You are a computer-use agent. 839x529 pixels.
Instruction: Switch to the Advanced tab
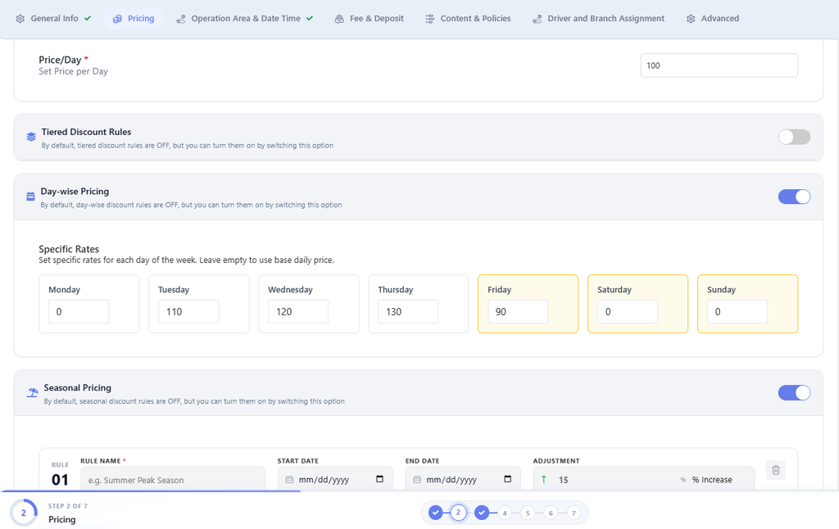(x=713, y=18)
